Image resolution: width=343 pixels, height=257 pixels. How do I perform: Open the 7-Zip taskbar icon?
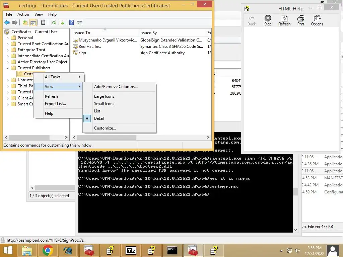tap(131, 250)
